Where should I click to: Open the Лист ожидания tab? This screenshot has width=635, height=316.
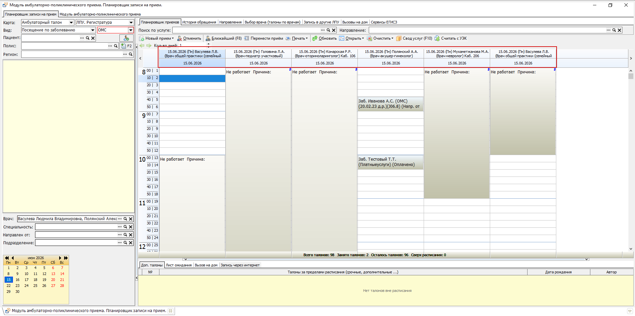tap(179, 265)
